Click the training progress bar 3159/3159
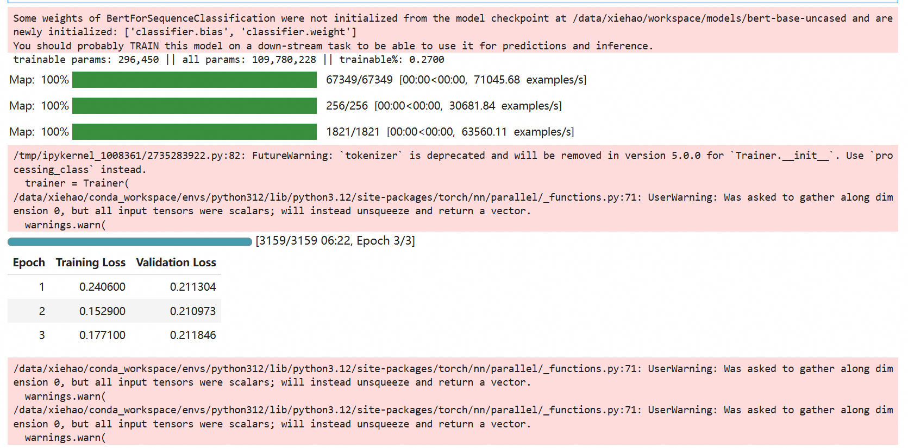Screen dimensions: 908x448 [130, 241]
